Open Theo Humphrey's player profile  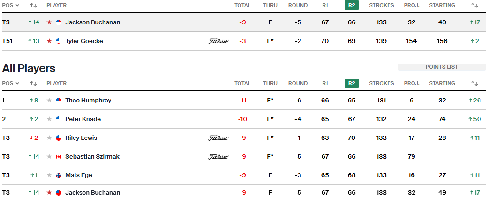point(88,101)
